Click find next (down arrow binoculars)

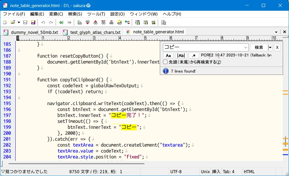tap(87, 22)
